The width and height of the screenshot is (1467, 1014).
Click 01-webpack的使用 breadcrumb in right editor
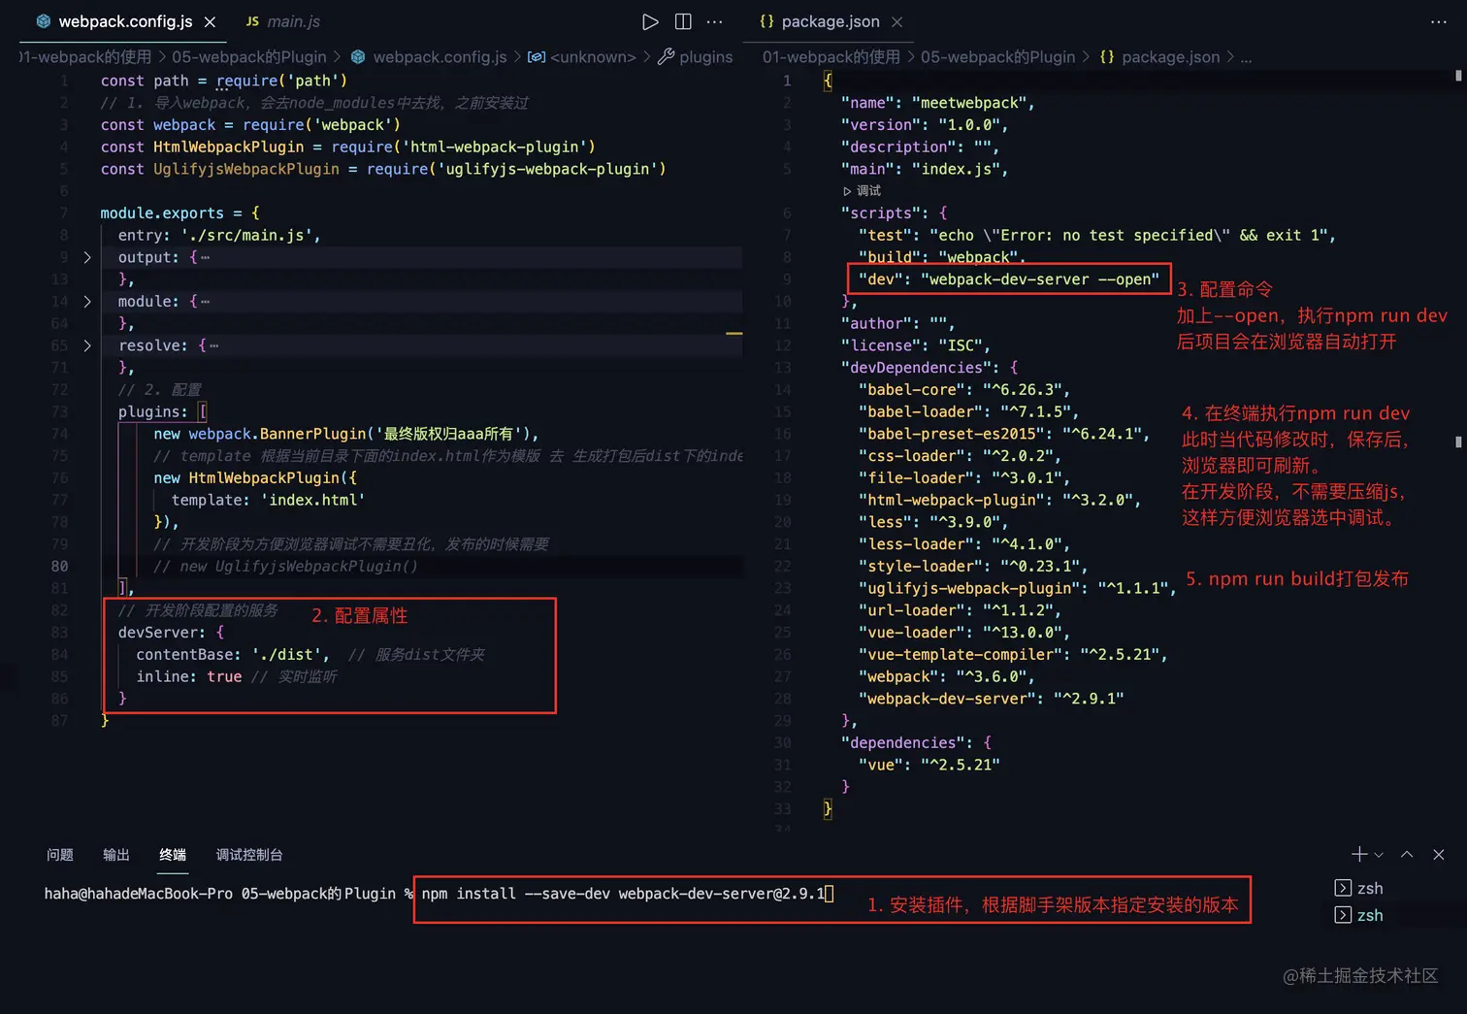pos(831,57)
